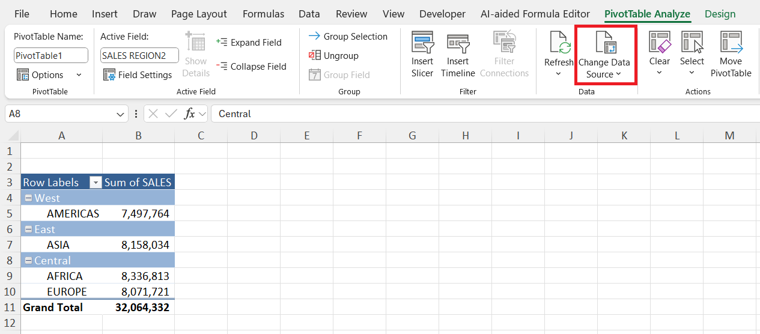Click the Refresh icon in Data group

pos(559,43)
